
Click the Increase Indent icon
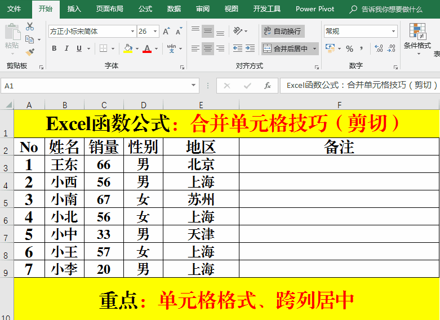(251, 49)
